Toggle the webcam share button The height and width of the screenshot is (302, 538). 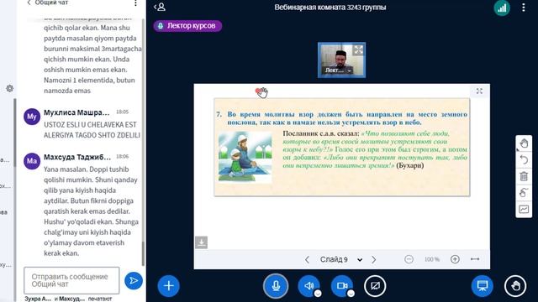tap(342, 285)
